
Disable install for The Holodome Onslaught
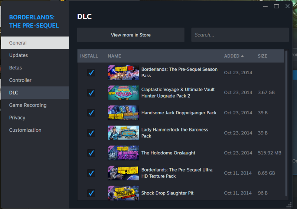(x=91, y=153)
